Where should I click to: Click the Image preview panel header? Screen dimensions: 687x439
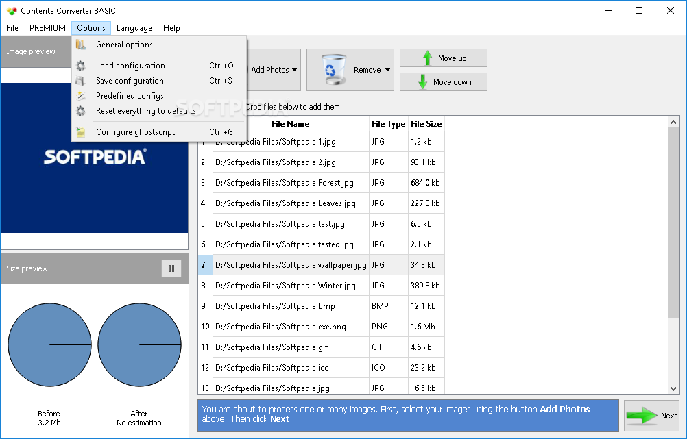point(36,51)
